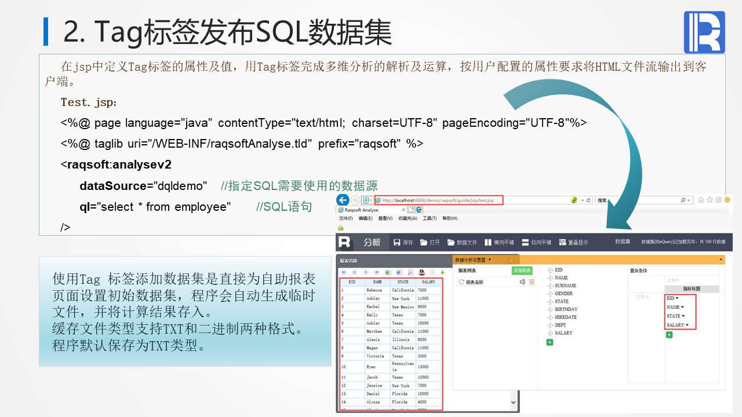Open browser favorites star icon
This screenshot has width=742, height=417.
pos(710,200)
